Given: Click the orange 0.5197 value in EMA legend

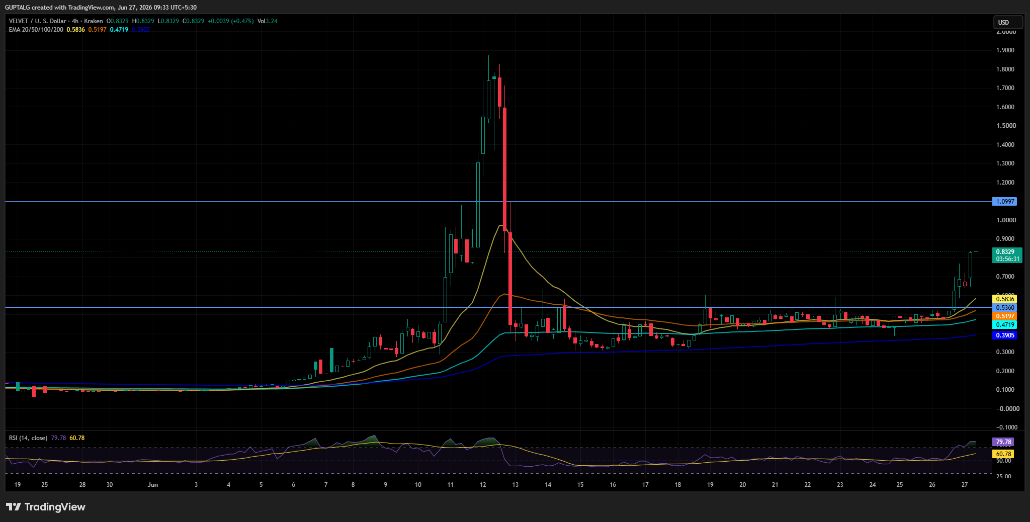Looking at the screenshot, I should 98,30.
